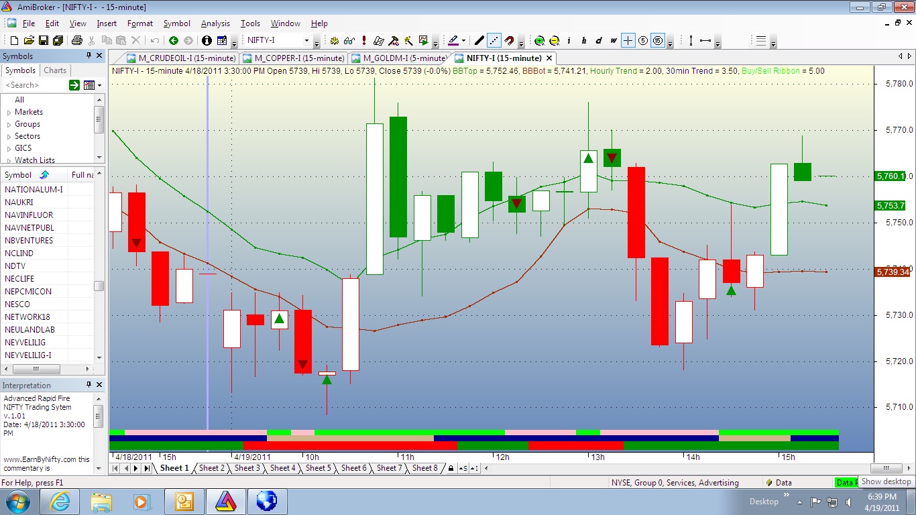Click the symbol search field
Screen dimensions: 916x515
coord(35,85)
